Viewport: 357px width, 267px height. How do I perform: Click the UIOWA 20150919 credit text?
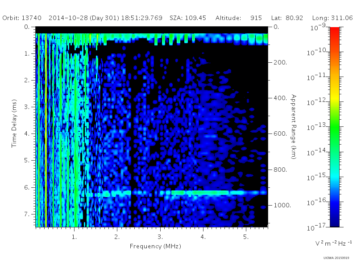[336, 258]
